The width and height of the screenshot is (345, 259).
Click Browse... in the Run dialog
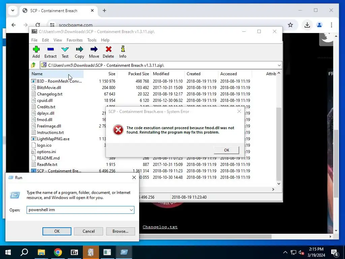[x=120, y=231]
